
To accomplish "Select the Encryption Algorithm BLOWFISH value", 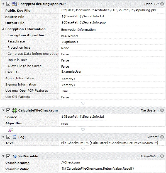I will pos(112,36).
